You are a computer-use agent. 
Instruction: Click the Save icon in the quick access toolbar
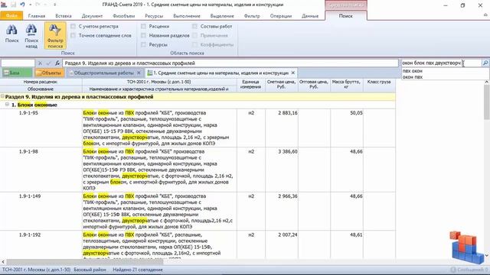(14, 5)
